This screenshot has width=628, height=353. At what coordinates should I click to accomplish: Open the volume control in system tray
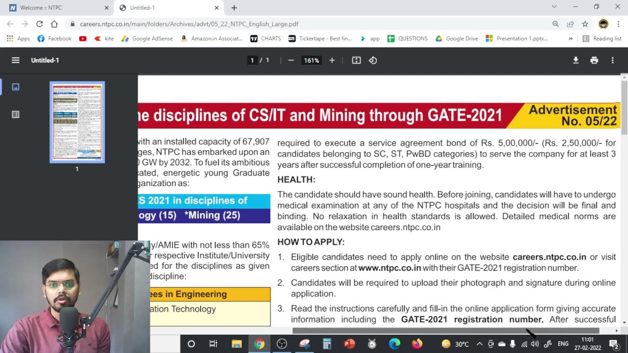pyautogui.click(x=535, y=344)
